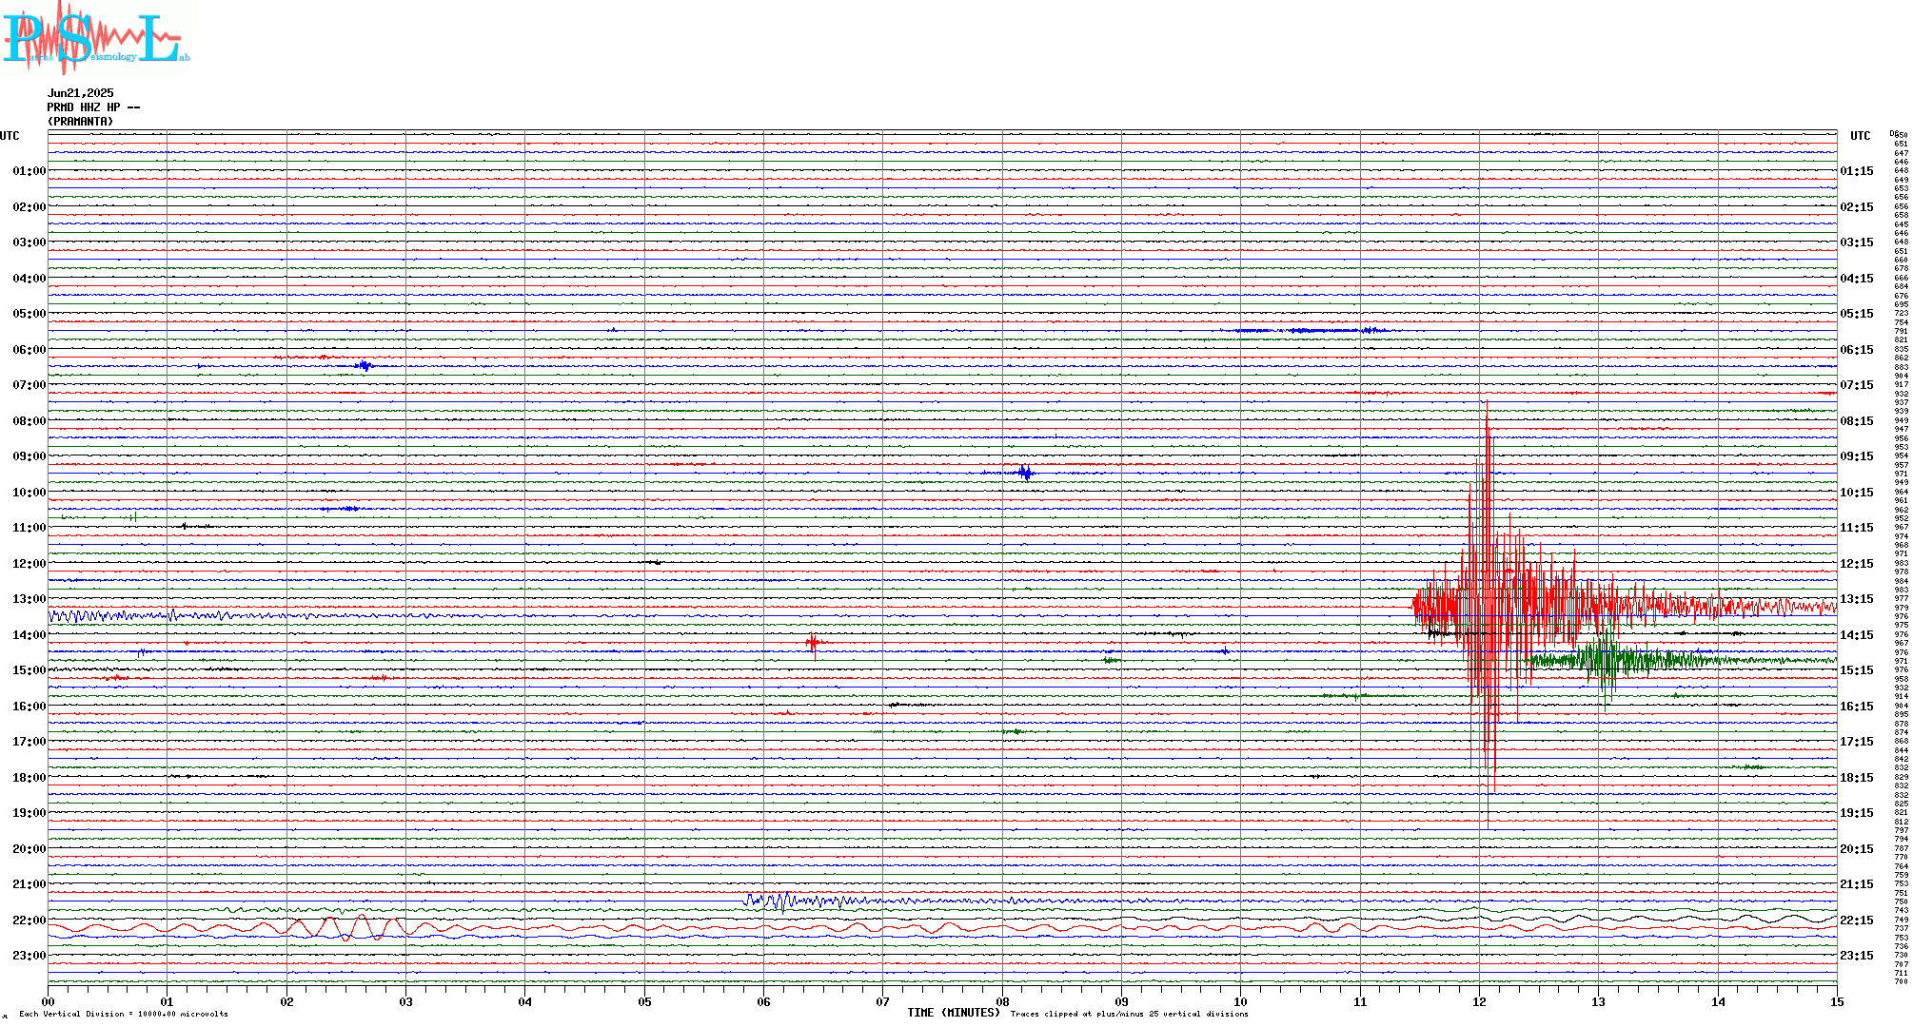Click the left hour label '03:00'
Image resolution: width=1913 pixels, height=1027 pixels.
pyautogui.click(x=30, y=242)
